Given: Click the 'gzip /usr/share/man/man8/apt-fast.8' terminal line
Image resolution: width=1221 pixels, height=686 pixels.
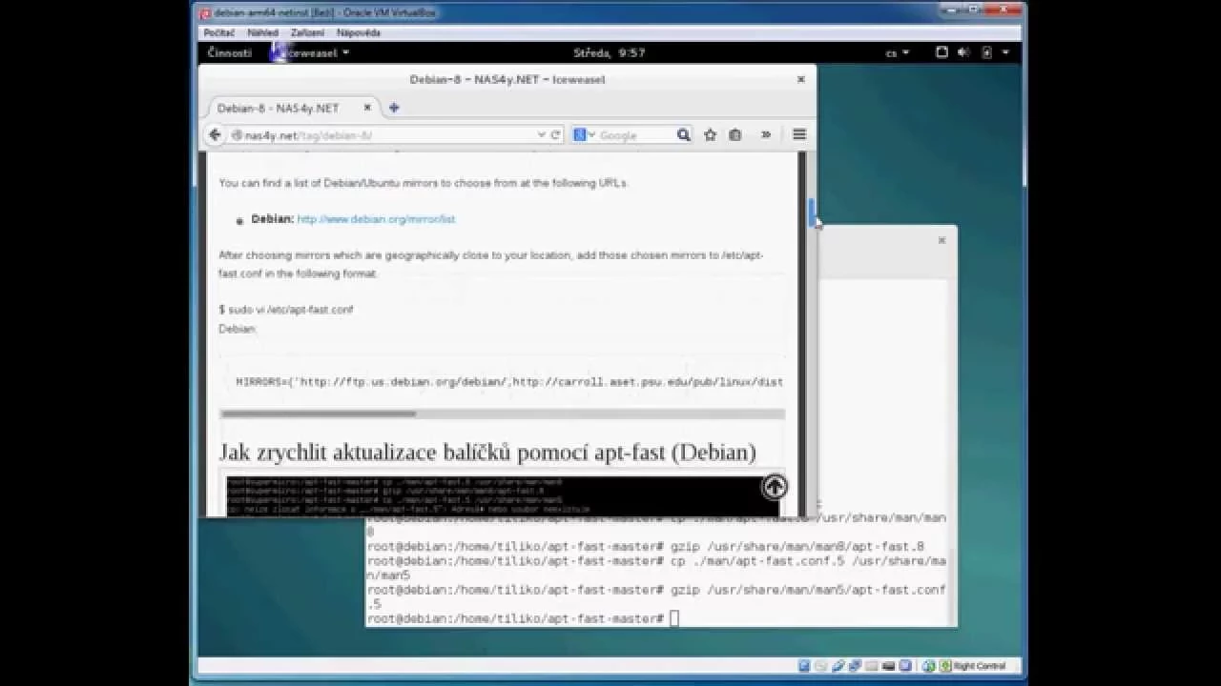Looking at the screenshot, I should (646, 547).
